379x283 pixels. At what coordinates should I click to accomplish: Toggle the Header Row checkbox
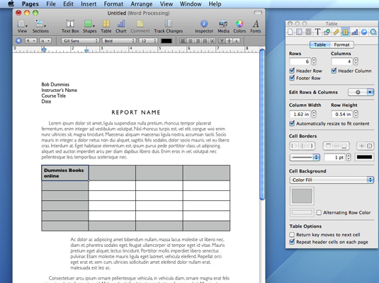[x=292, y=71]
